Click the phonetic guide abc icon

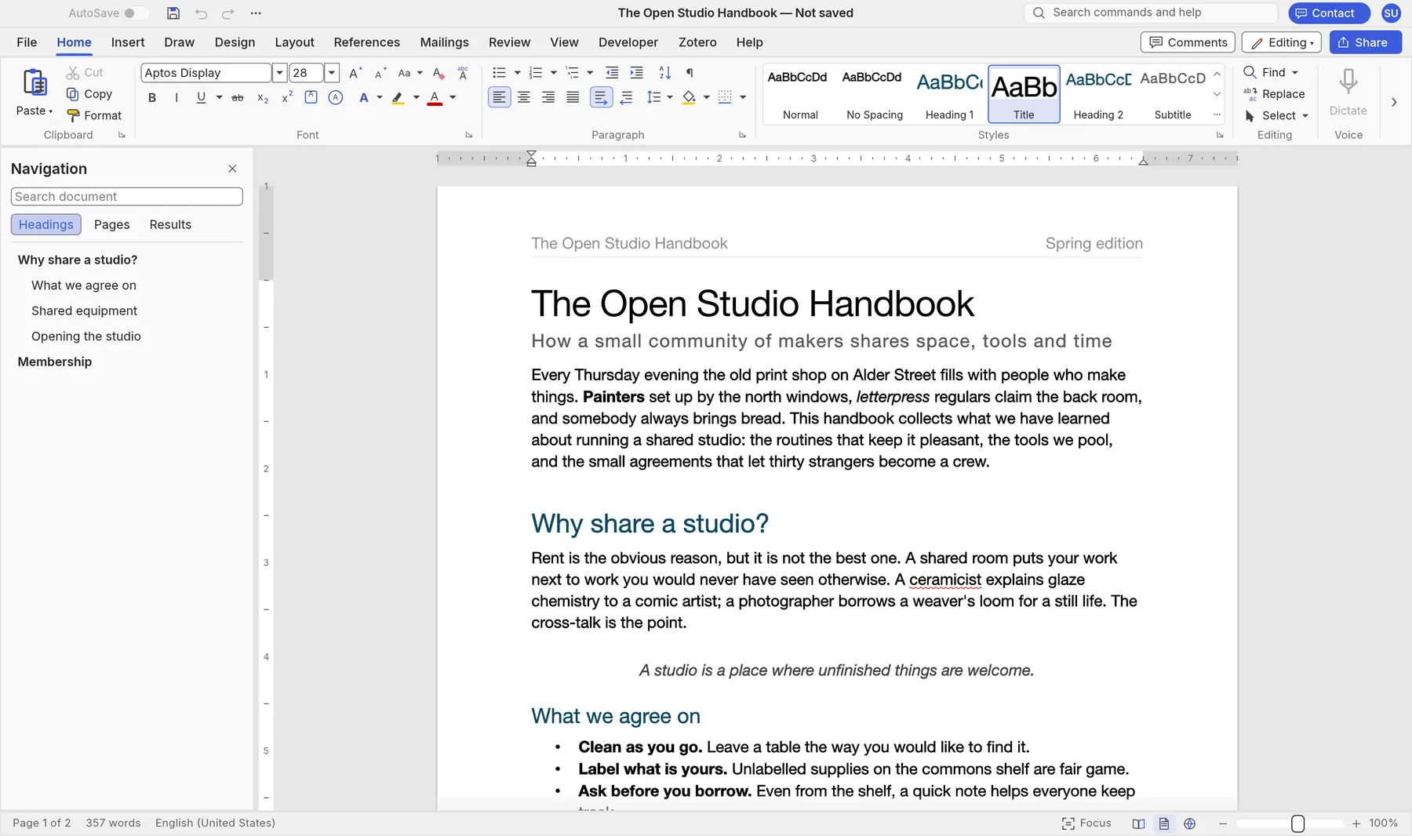(463, 73)
